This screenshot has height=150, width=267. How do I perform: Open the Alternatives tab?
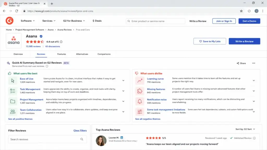tap(82, 54)
